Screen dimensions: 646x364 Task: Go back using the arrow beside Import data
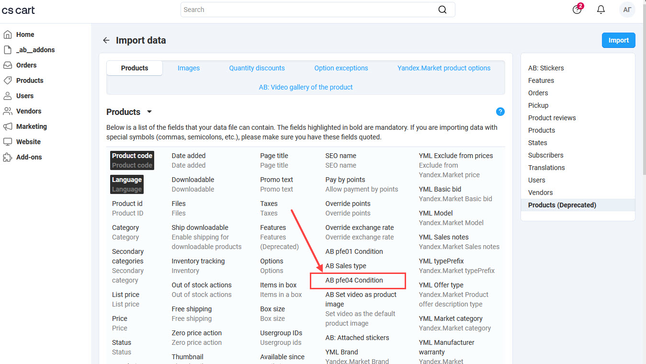click(x=106, y=40)
